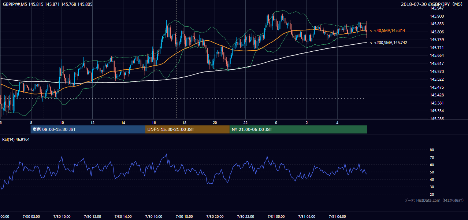The width and height of the screenshot is (468, 220).
Task: Click the 145.475 price axis label
Action: click(437, 87)
